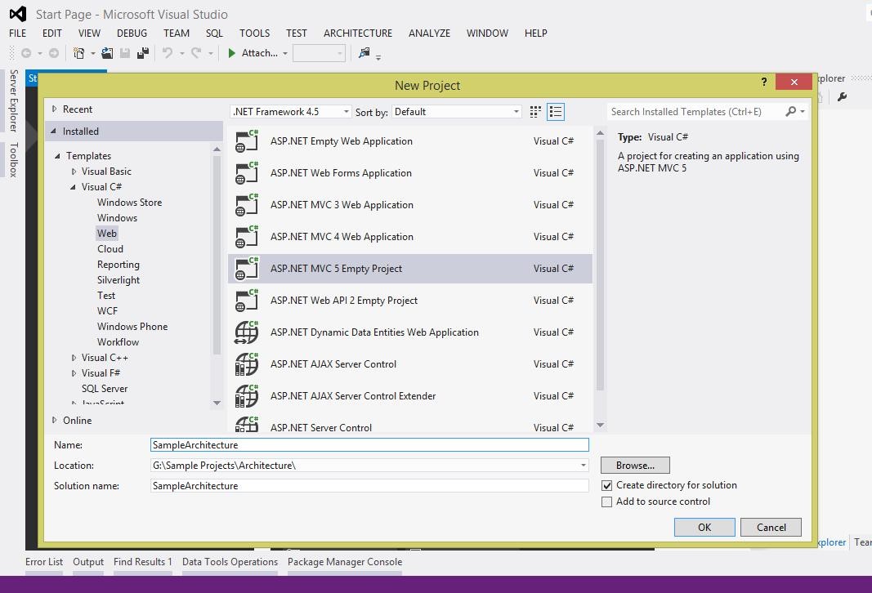Image resolution: width=872 pixels, height=593 pixels.
Task: Select the ASP.NET Web API 2 Empty Project icon
Action: click(x=246, y=301)
